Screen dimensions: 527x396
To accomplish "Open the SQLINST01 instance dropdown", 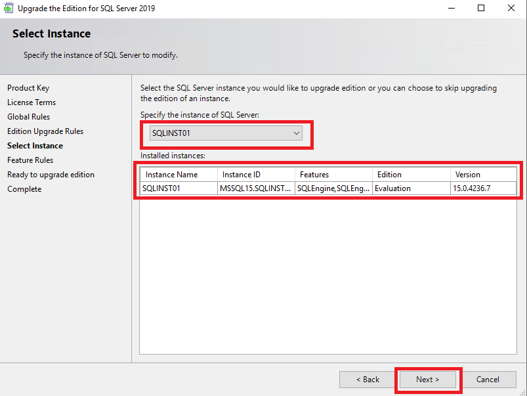I will 226,133.
